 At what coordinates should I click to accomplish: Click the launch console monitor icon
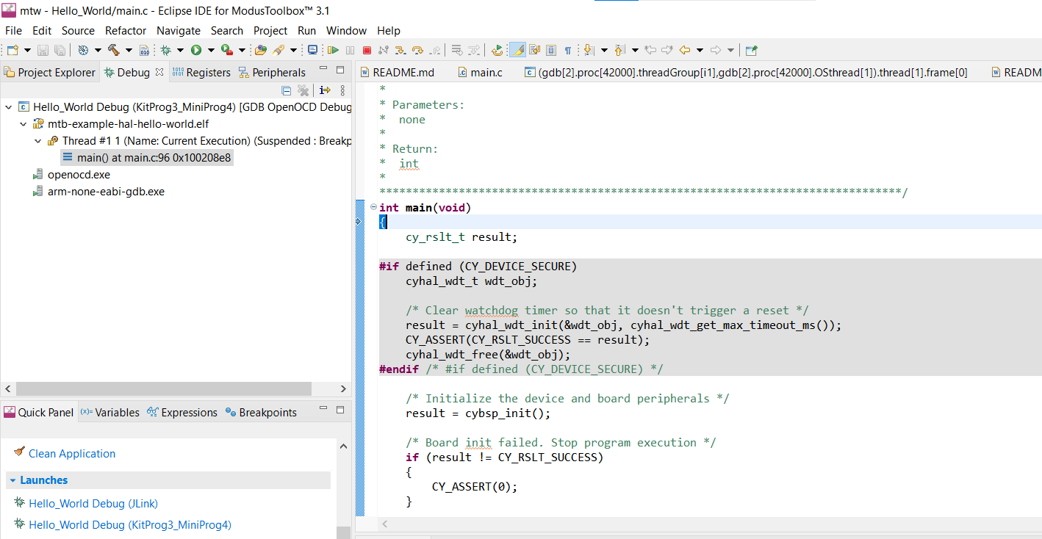coord(312,50)
